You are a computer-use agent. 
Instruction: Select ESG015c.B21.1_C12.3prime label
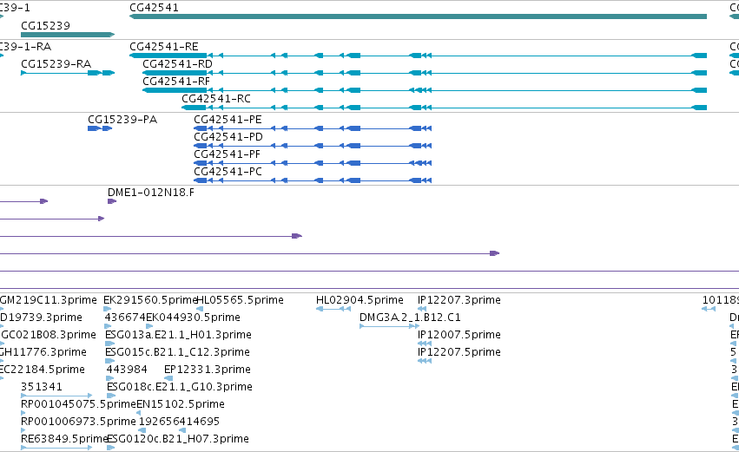click(x=177, y=352)
